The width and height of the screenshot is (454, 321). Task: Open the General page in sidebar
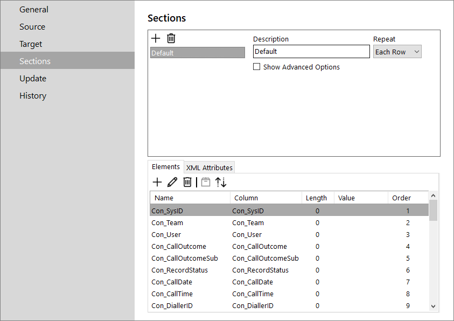(x=34, y=10)
